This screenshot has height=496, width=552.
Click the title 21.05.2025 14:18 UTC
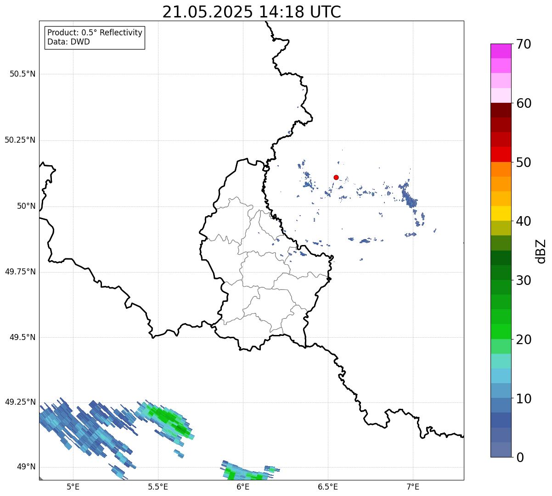coord(252,12)
